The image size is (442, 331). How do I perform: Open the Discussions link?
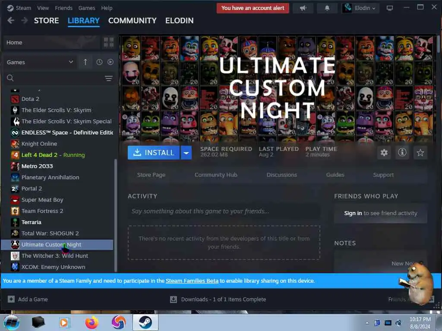pyautogui.click(x=281, y=175)
